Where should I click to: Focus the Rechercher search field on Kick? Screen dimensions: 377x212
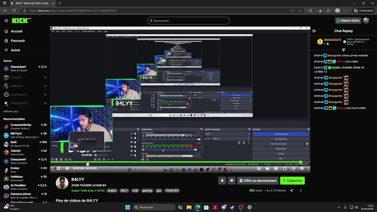[x=188, y=21]
